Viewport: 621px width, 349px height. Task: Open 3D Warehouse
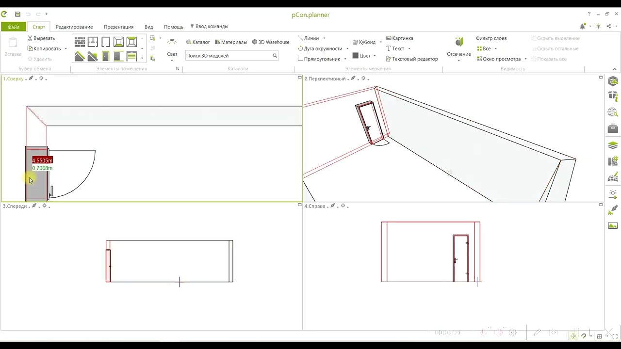[x=271, y=42]
